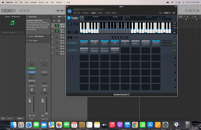The height and width of the screenshot is (130, 201).
Task: Toggle green pattern 1 indicator button
Action: click(175, 43)
